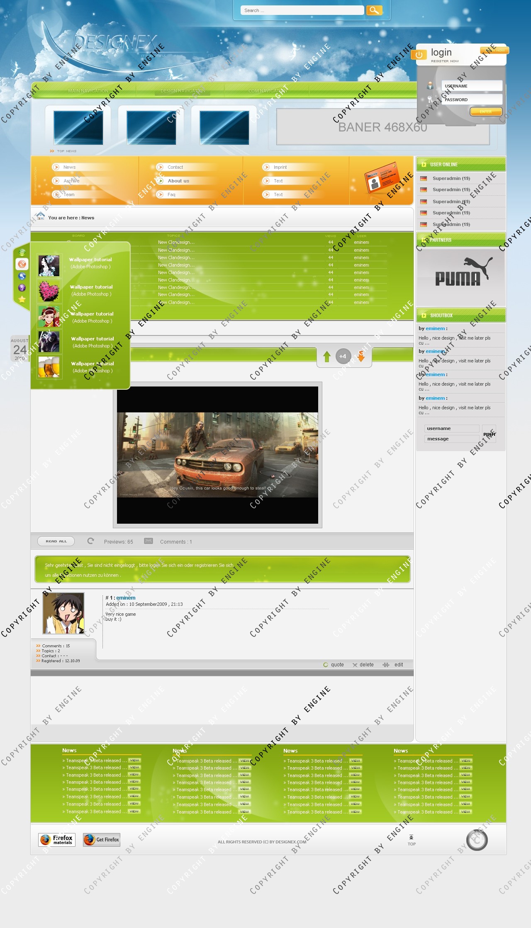
Task: Click the delete action under the comment
Action: point(363,665)
